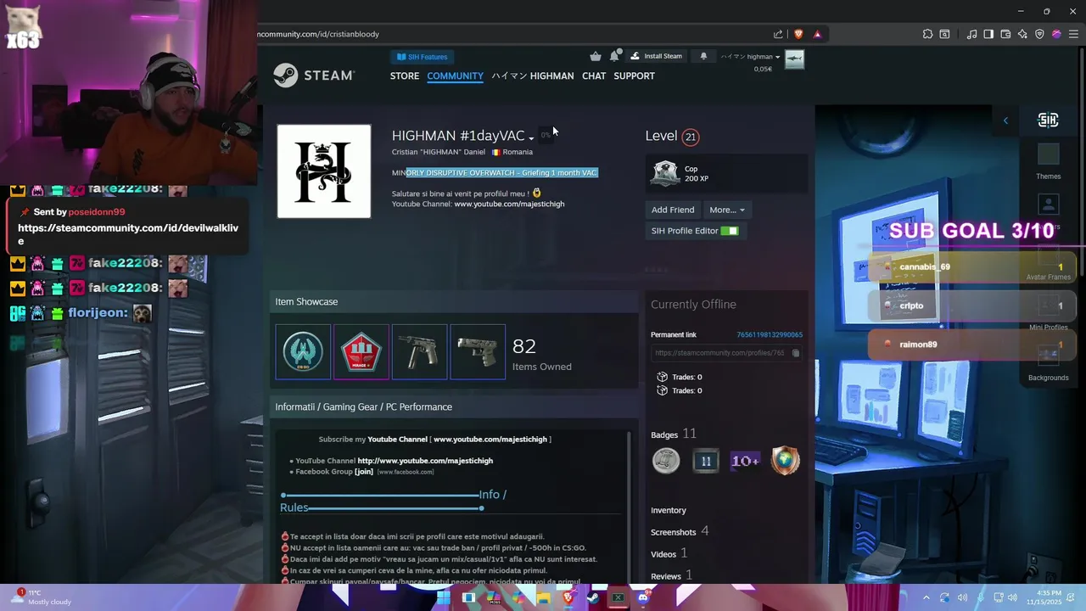Open the Inventory link
The image size is (1086, 611).
click(669, 510)
